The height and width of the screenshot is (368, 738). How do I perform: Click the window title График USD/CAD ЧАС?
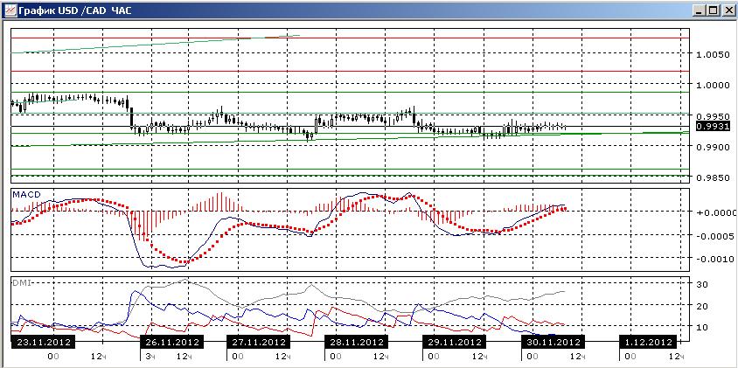[x=75, y=10]
